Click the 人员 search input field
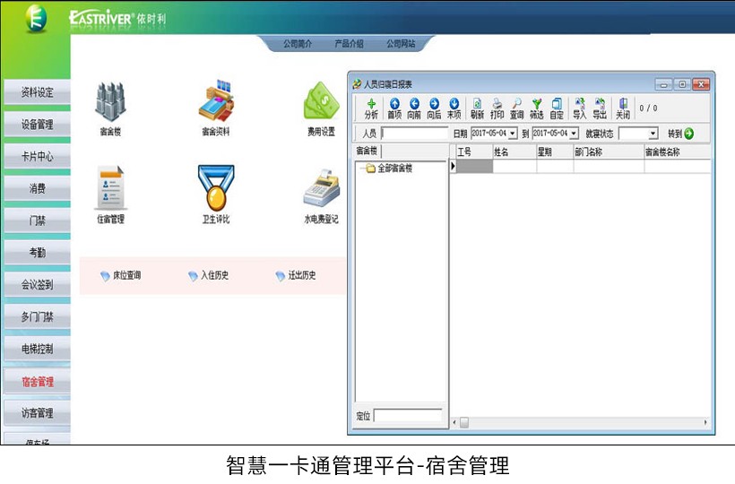This screenshot has height=484, width=735. click(x=414, y=134)
